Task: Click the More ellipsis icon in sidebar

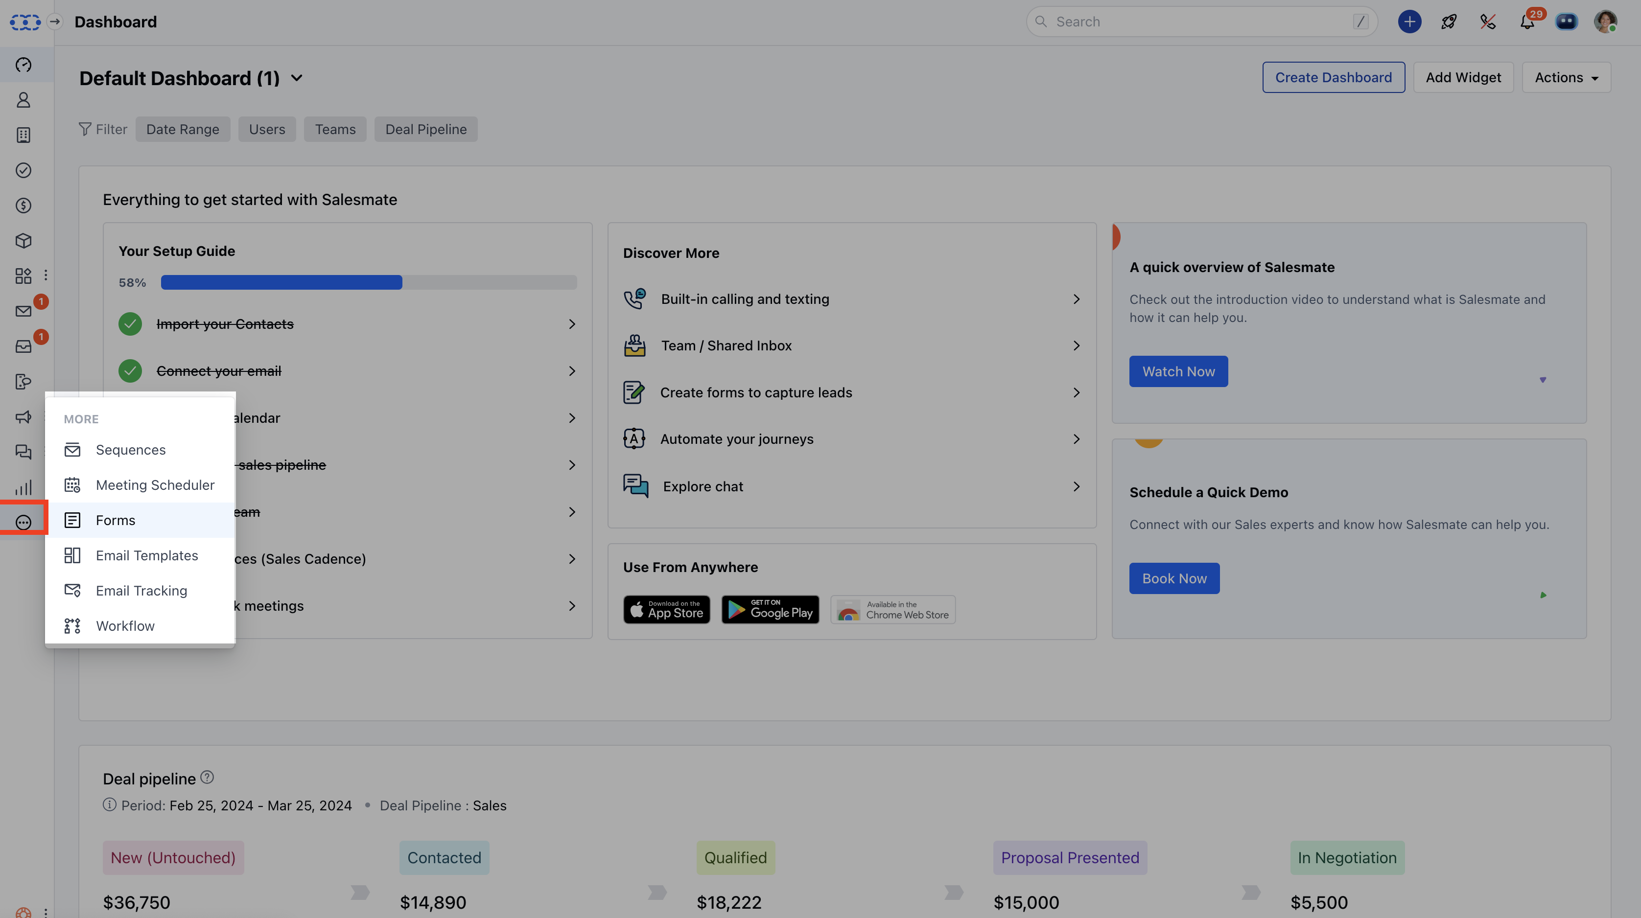Action: click(23, 523)
